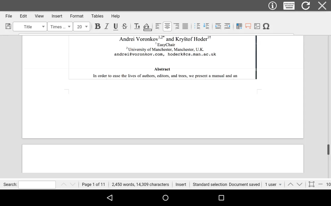
Task: Click Page 1 of 11 indicator
Action: click(94, 184)
